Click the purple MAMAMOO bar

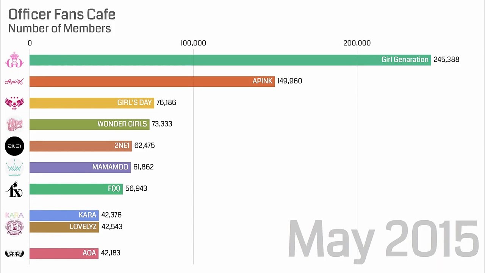click(61, 167)
